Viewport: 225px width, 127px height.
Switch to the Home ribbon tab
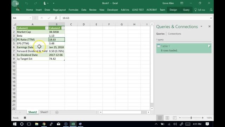[x=30, y=10]
